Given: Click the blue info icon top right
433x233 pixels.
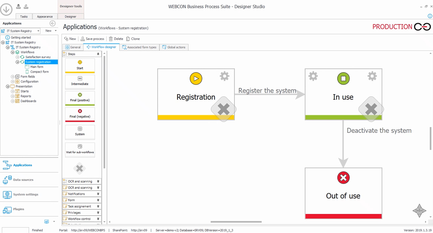Looking at the screenshot, I should (430, 16).
